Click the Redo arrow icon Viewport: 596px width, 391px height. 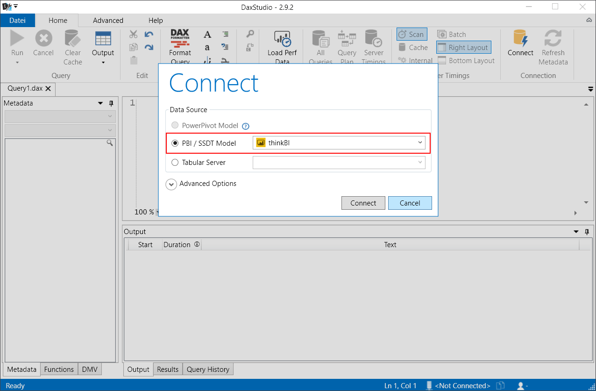(x=149, y=47)
